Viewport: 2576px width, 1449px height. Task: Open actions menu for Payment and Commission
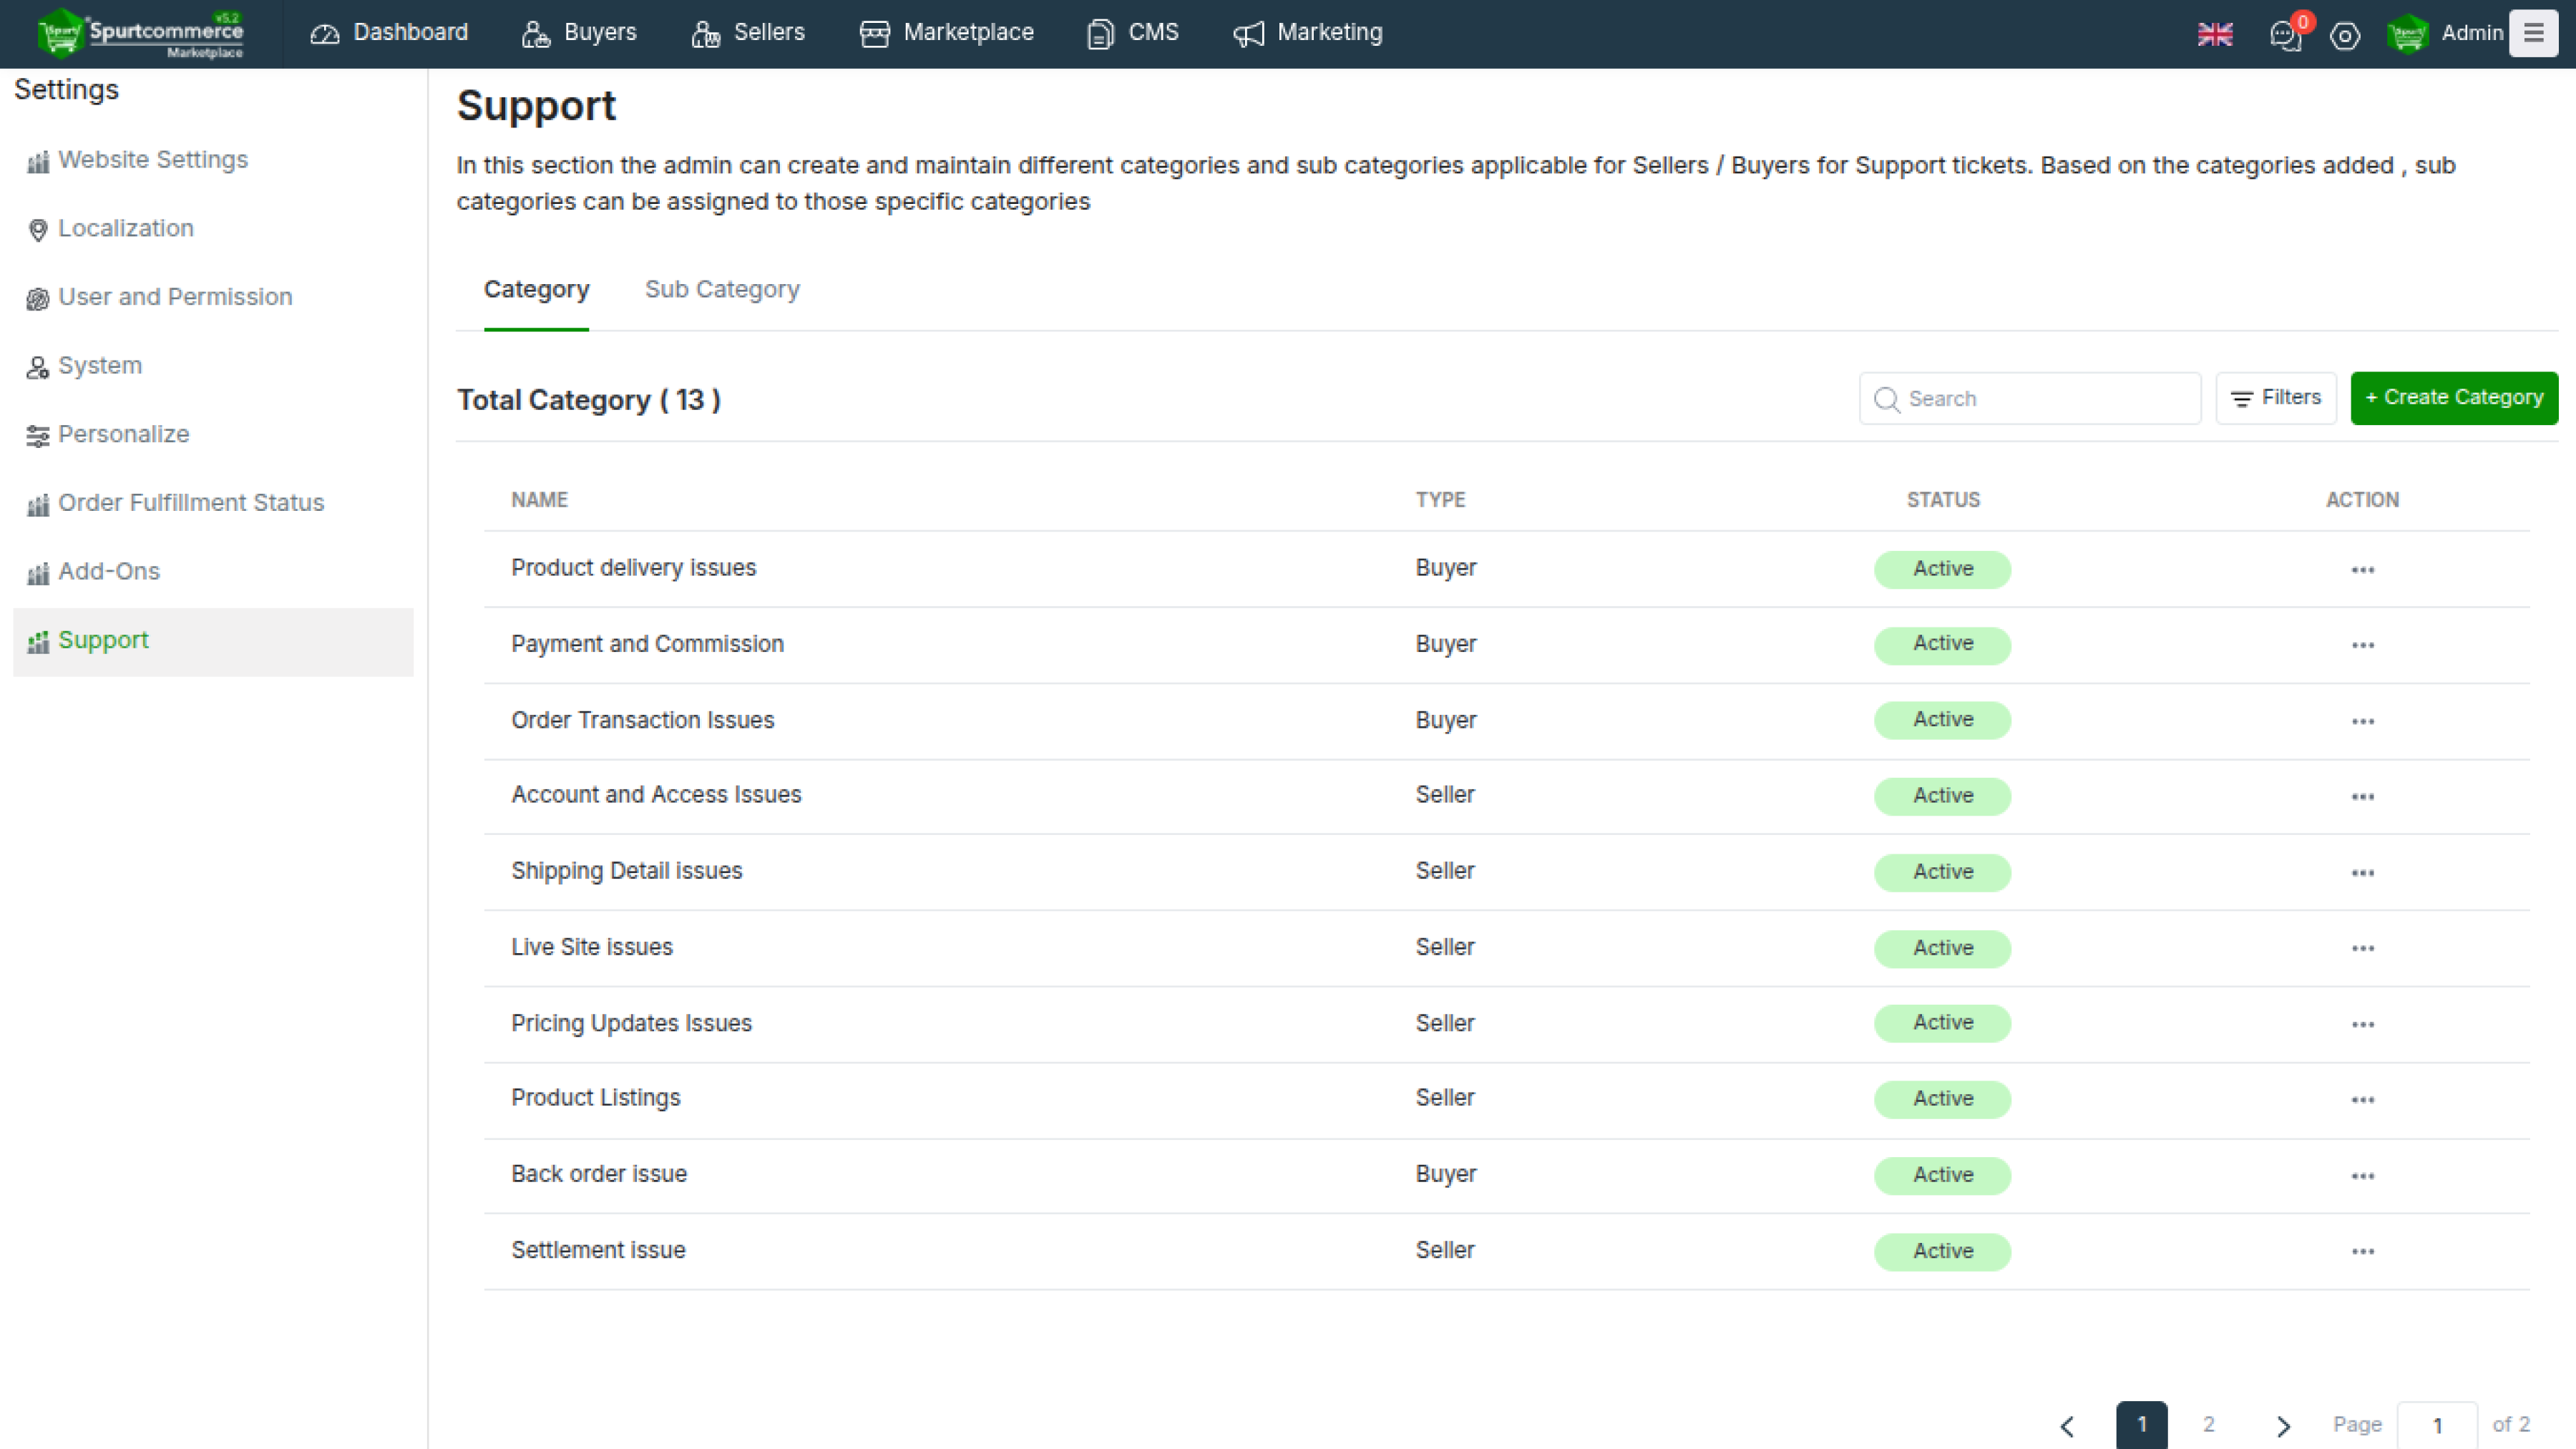[x=2362, y=645]
